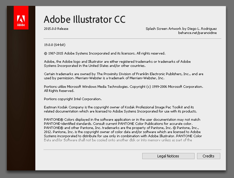Viewport: 234px width, 178px height.
Task: Click the Proximity Division trademark paragraph
Action: click(123, 76)
